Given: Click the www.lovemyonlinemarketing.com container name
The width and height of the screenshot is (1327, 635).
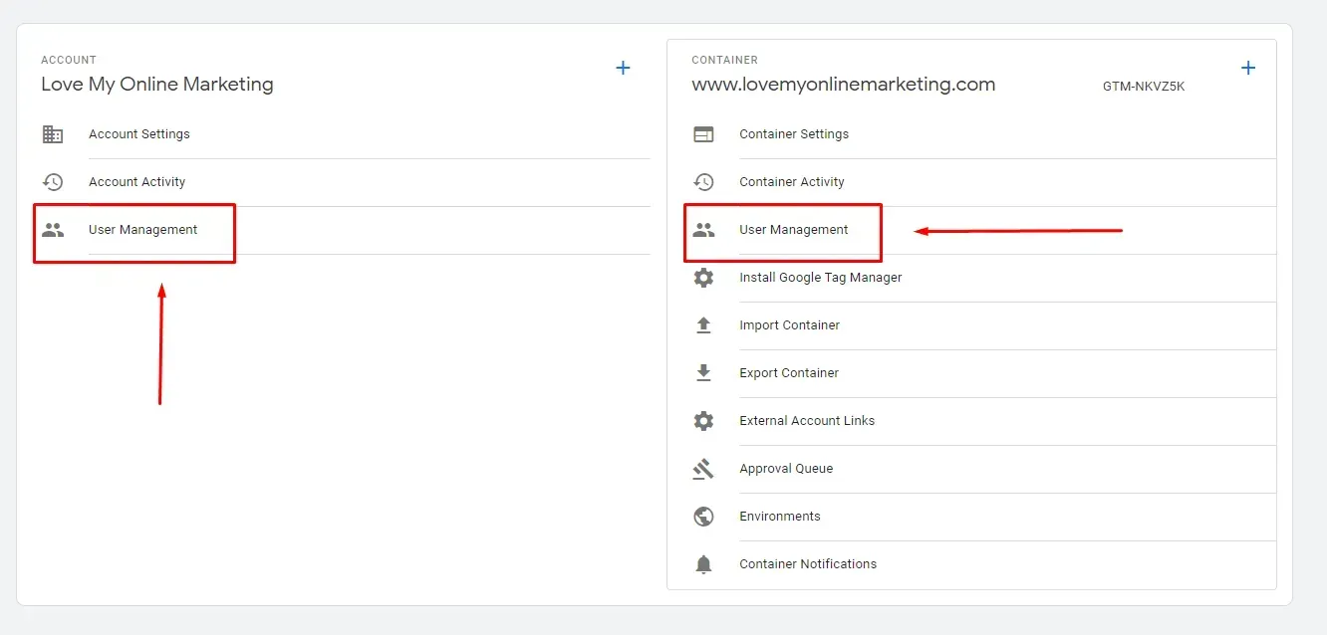Looking at the screenshot, I should pyautogui.click(x=844, y=85).
